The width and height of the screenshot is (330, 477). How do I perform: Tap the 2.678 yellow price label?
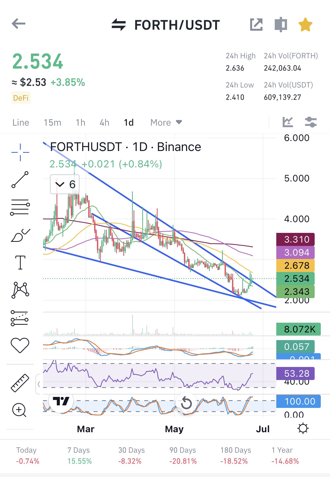tap(295, 265)
